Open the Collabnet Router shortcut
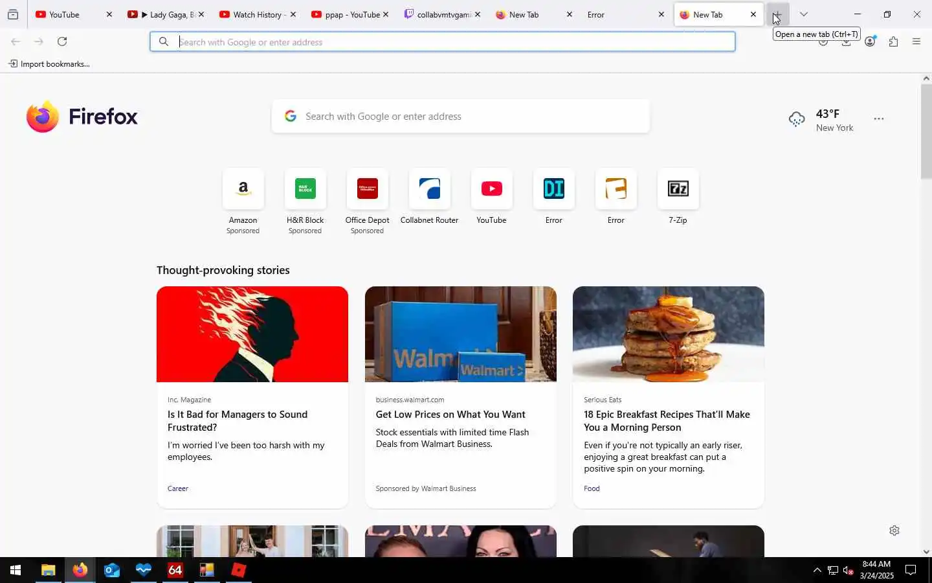932x583 pixels. [x=429, y=196]
